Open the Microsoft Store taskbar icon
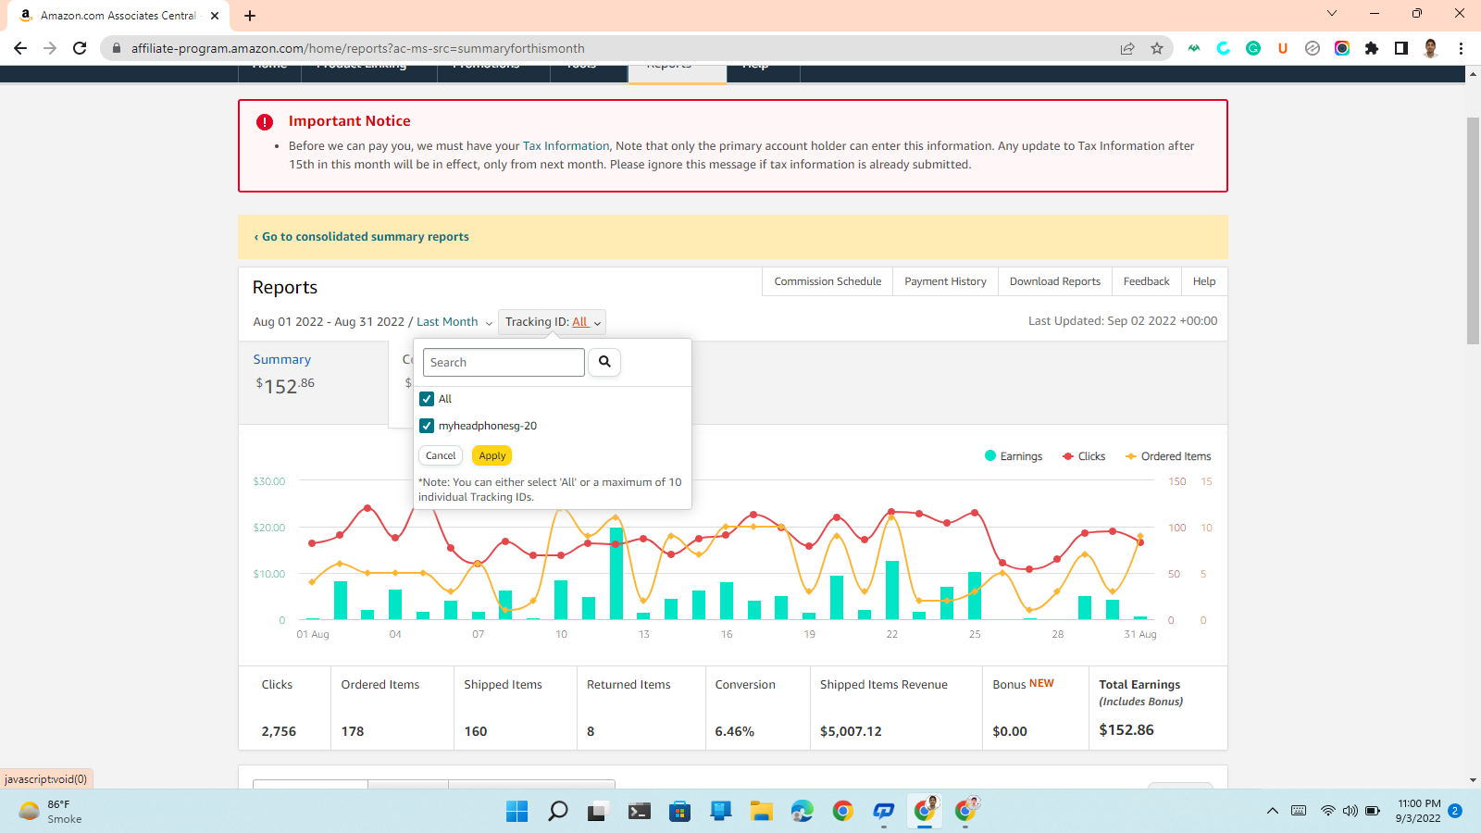 point(679,812)
